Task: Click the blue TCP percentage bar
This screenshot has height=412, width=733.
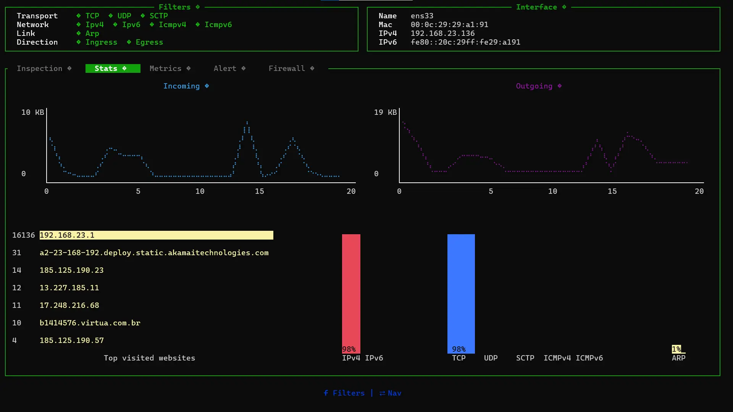Action: tap(461, 294)
